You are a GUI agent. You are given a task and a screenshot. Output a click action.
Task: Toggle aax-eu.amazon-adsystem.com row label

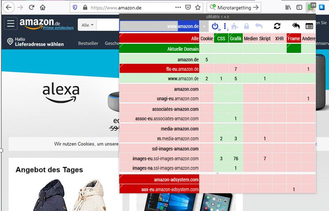[159, 189]
